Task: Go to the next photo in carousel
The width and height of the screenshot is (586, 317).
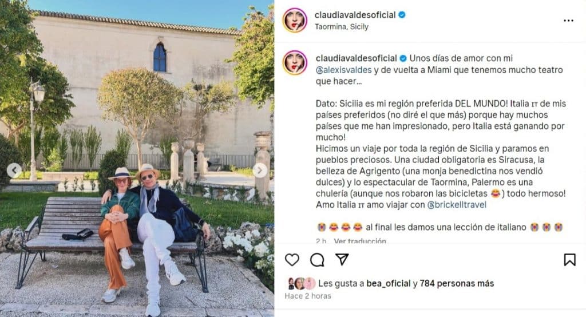Action: click(x=260, y=171)
